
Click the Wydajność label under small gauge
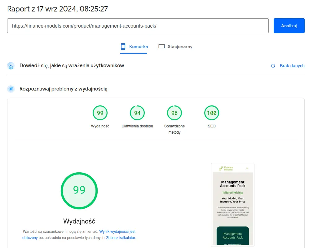click(x=100, y=126)
